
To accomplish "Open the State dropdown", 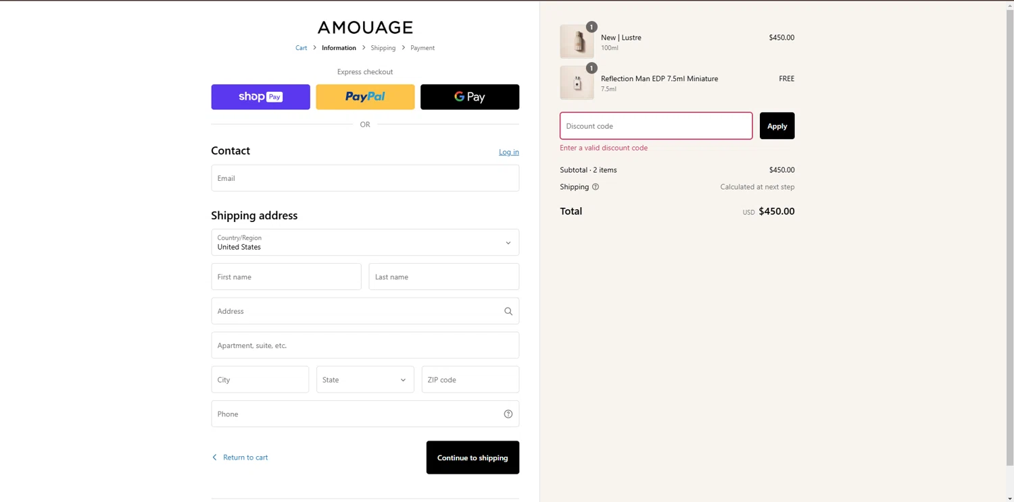I will [x=365, y=379].
